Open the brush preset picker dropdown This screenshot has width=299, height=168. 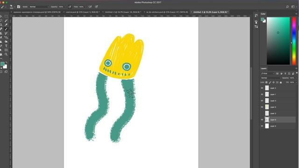(x=14, y=7)
